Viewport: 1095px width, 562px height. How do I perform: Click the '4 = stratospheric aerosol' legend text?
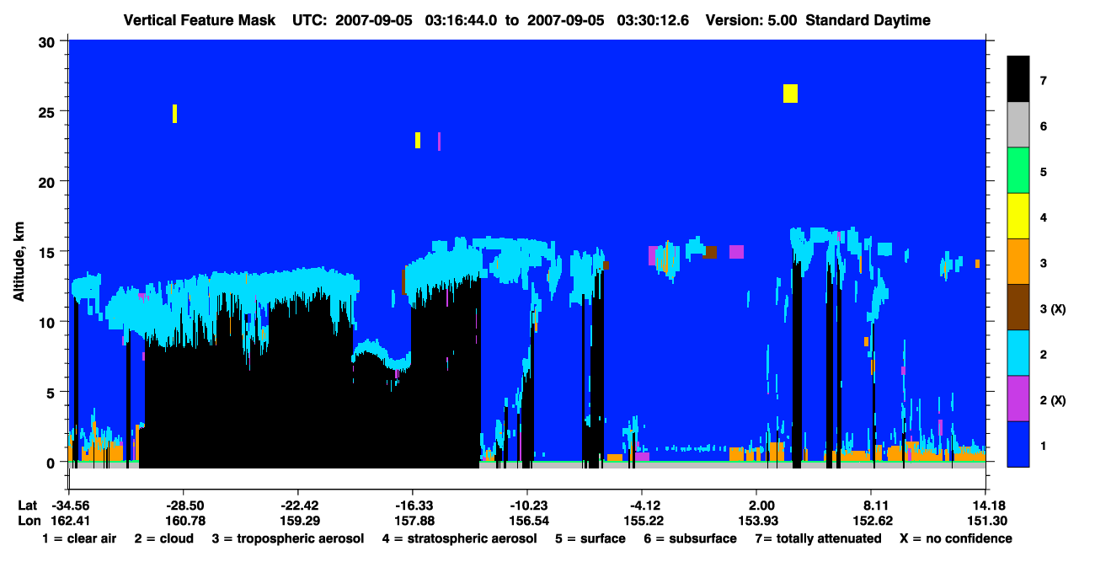tap(459, 538)
